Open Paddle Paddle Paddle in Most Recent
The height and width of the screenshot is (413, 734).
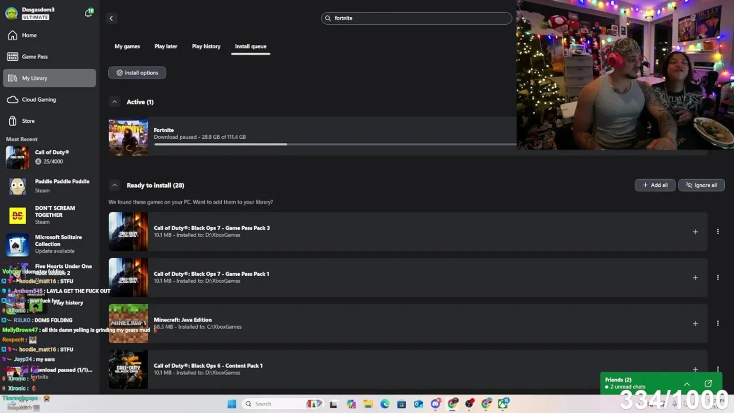tap(50, 186)
